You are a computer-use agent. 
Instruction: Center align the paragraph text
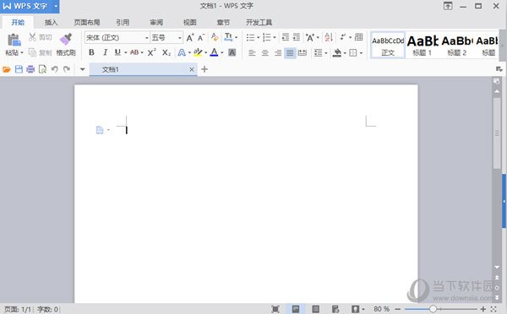[x=264, y=52]
